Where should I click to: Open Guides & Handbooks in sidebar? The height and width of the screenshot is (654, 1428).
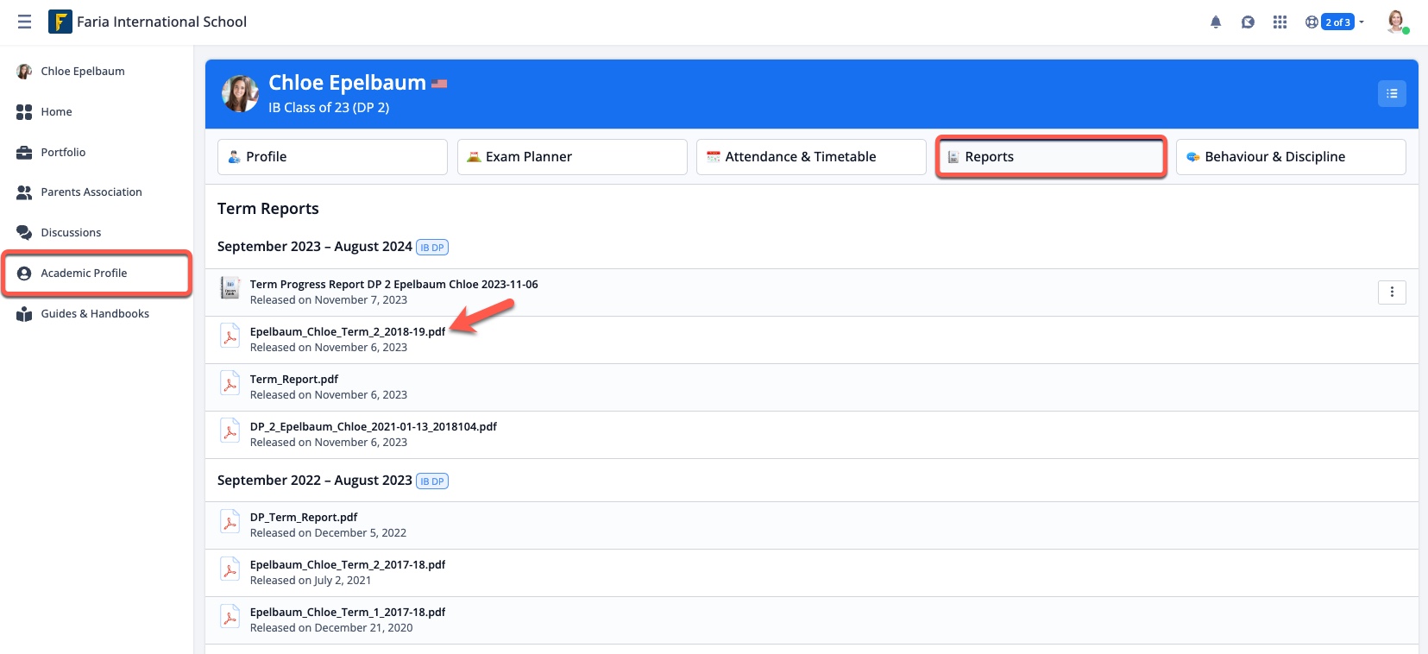point(95,314)
